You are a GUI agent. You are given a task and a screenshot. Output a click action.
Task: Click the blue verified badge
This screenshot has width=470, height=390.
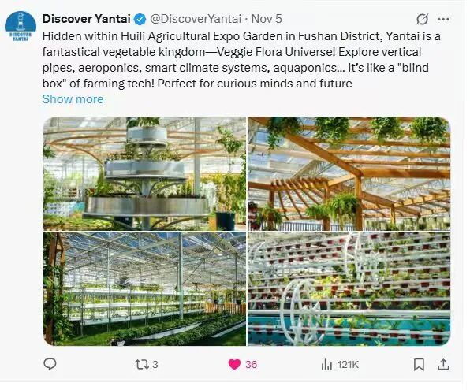[x=140, y=19]
